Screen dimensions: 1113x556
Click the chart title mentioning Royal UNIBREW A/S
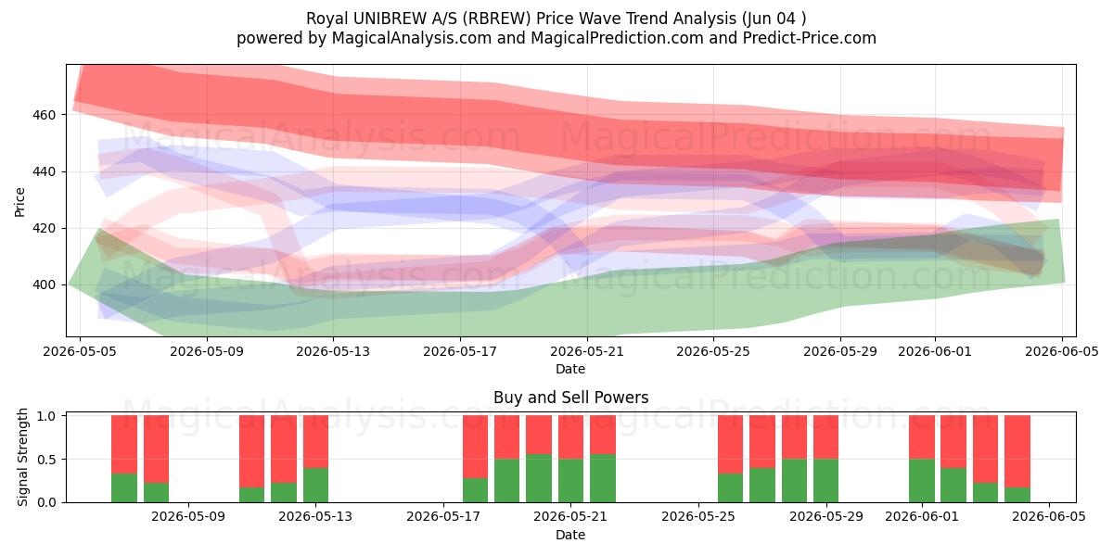[556, 19]
